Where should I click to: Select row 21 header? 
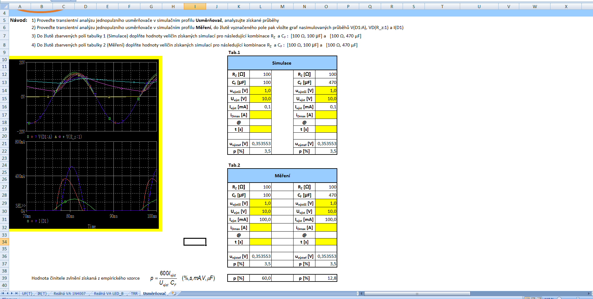point(4,144)
